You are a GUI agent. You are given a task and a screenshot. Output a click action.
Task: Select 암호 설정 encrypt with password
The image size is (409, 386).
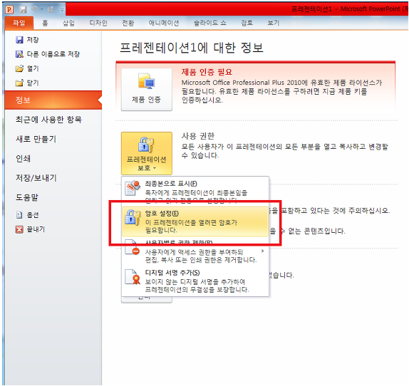coord(195,221)
